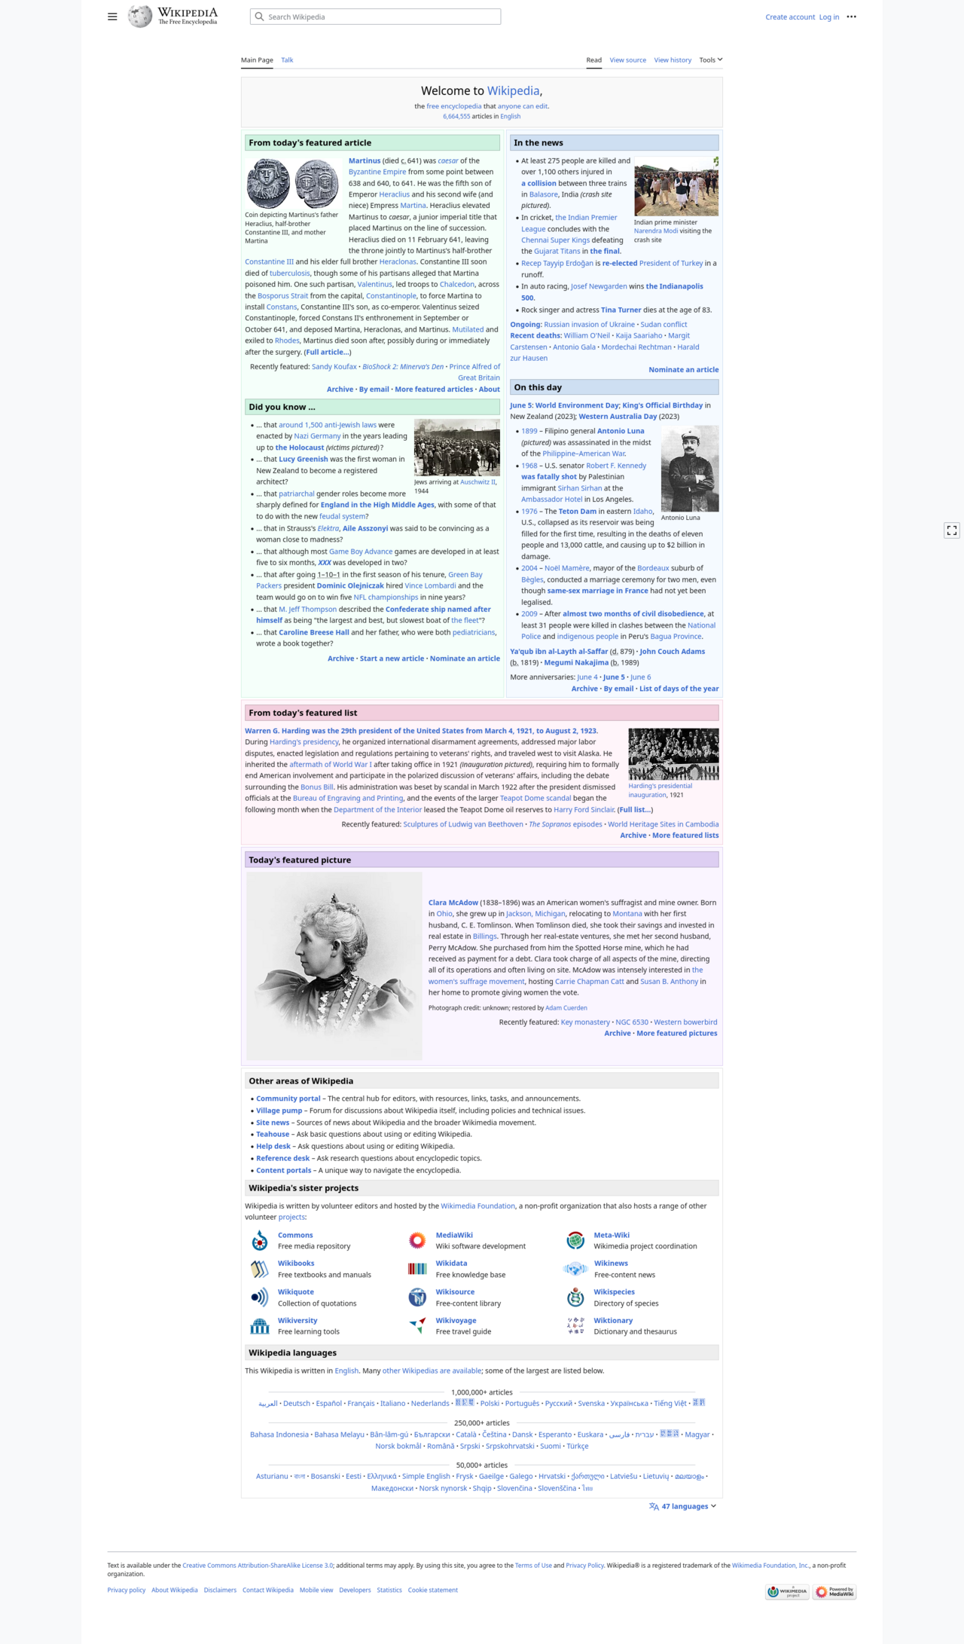Click the MediaWiki sunflower logo icon
Screen dimensions: 964x1644
click(x=417, y=1240)
